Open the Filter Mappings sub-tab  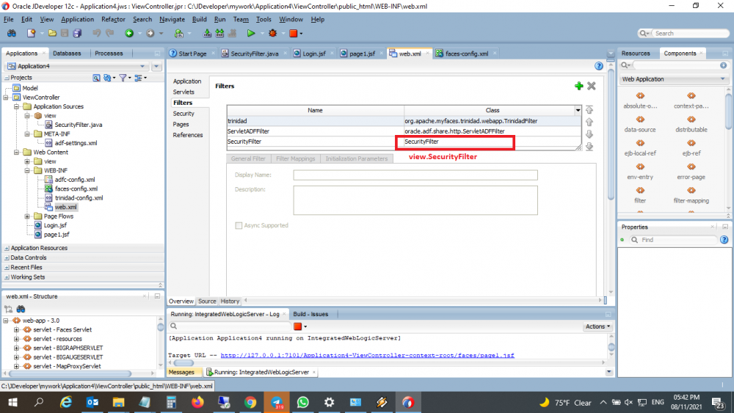pyautogui.click(x=295, y=158)
